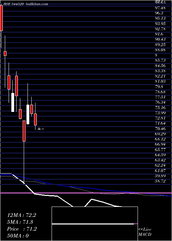Select the 97.48 price level label
Viewport: 172px width, 241px height.
click(x=160, y=8)
